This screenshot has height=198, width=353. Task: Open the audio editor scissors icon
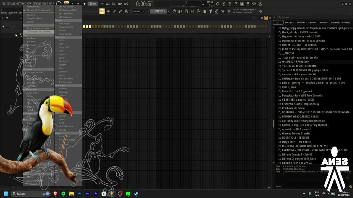click(224, 4)
